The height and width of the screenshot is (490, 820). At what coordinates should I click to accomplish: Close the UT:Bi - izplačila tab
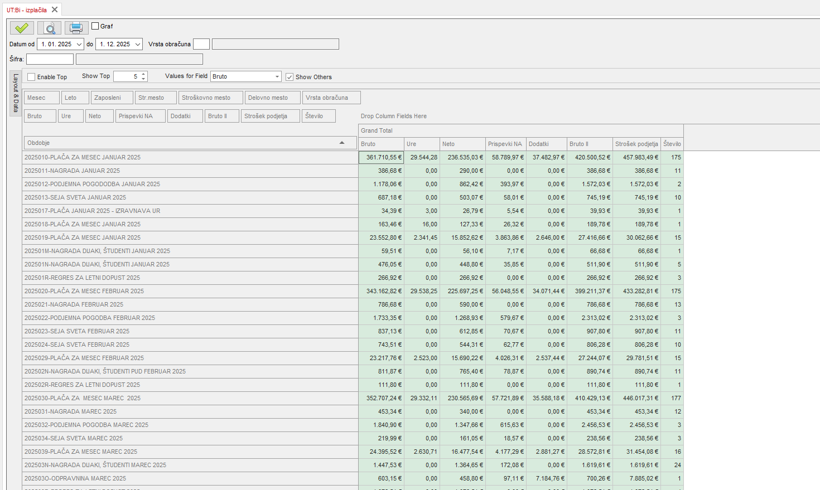tap(55, 9)
